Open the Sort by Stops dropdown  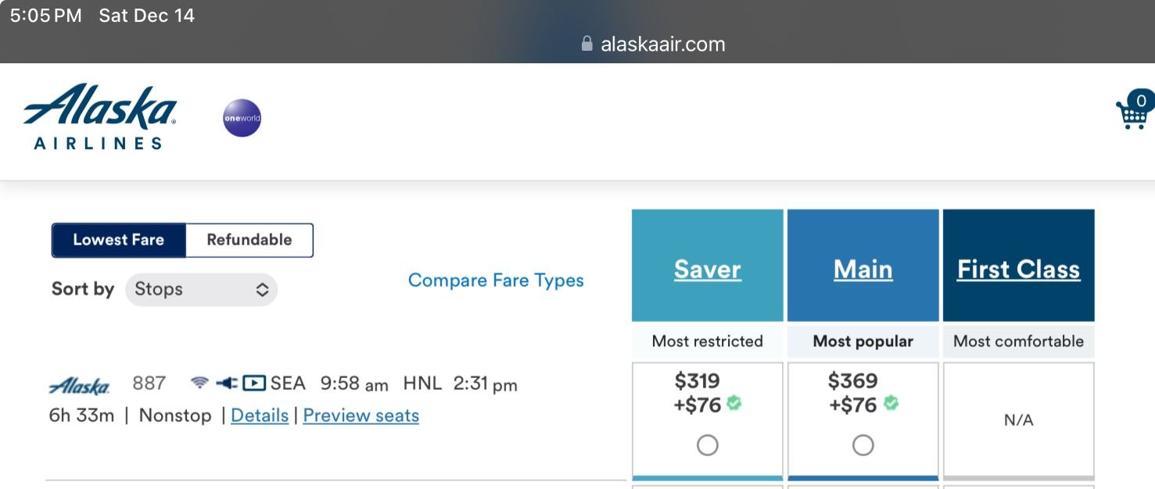click(201, 289)
